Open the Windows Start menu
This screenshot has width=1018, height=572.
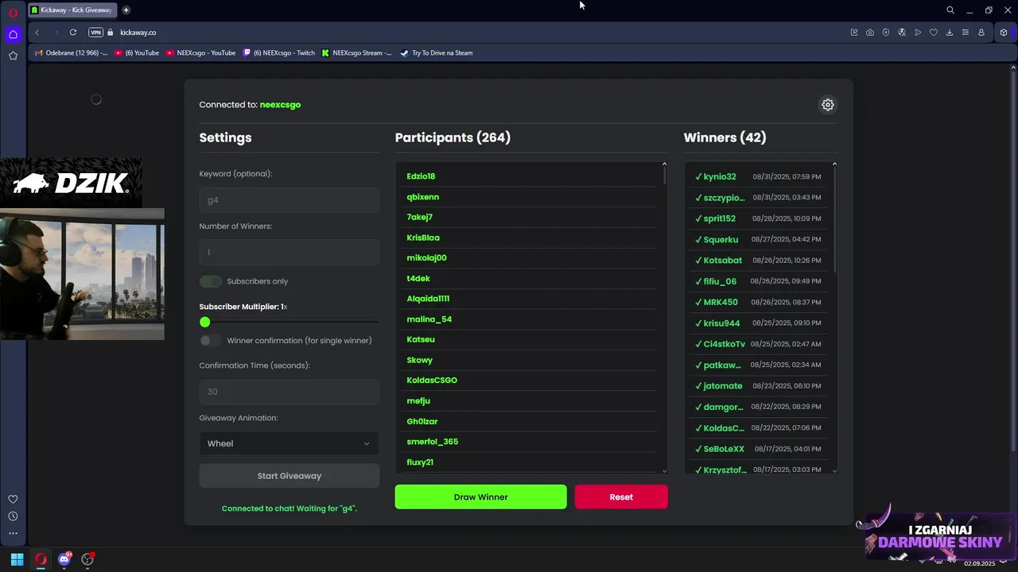[x=17, y=559]
